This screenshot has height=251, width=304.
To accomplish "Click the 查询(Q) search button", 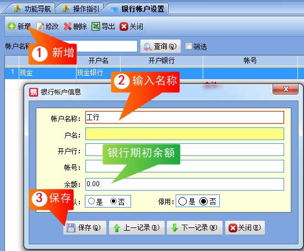I will pyautogui.click(x=160, y=46).
